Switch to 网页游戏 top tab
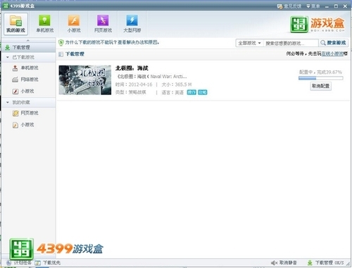 103,24
